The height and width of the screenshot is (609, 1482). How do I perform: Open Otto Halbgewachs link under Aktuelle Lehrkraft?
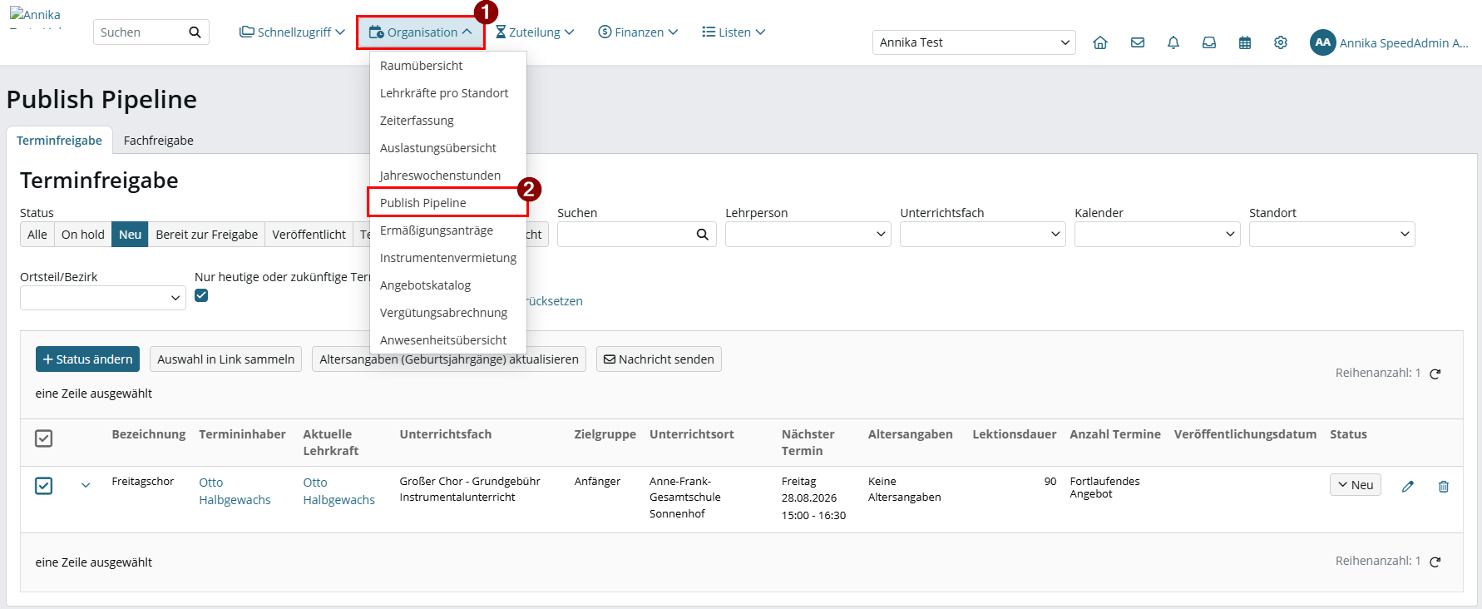pyautogui.click(x=338, y=491)
